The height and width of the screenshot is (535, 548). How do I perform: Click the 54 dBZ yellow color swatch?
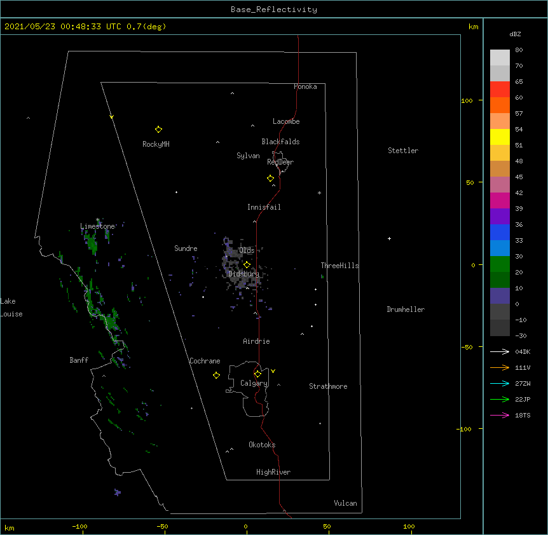coord(500,137)
